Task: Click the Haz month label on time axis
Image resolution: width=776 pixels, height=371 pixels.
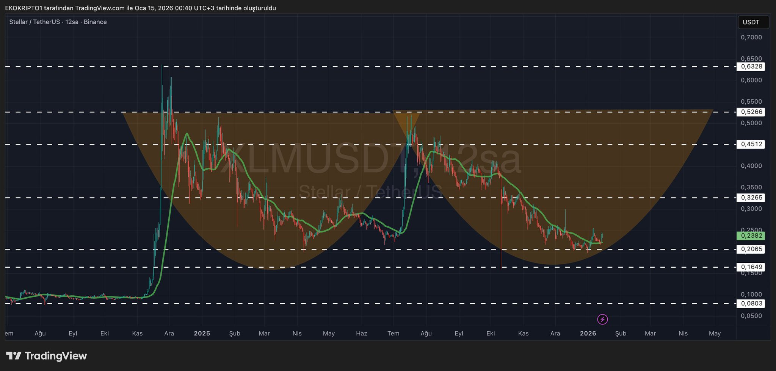Action: [x=361, y=334]
